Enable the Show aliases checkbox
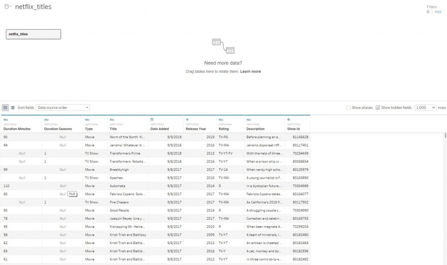Viewport: 447px width, 265px height. coord(348,108)
